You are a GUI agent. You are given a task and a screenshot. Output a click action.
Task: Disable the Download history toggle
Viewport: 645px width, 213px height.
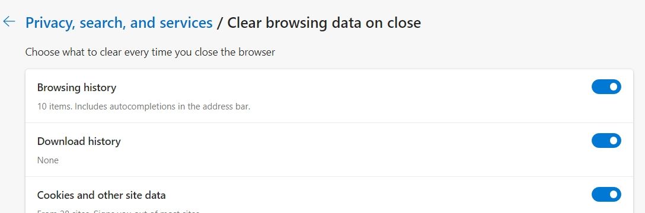(606, 140)
